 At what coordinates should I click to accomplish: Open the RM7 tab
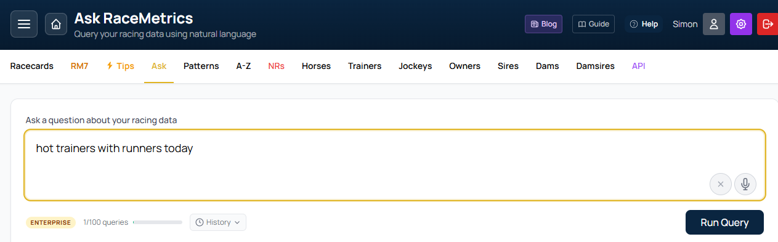(x=79, y=66)
